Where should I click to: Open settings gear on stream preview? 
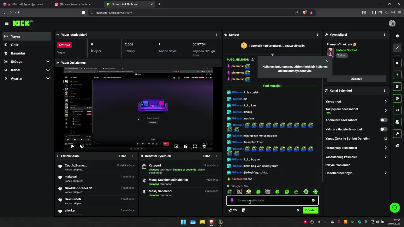click(x=204, y=146)
